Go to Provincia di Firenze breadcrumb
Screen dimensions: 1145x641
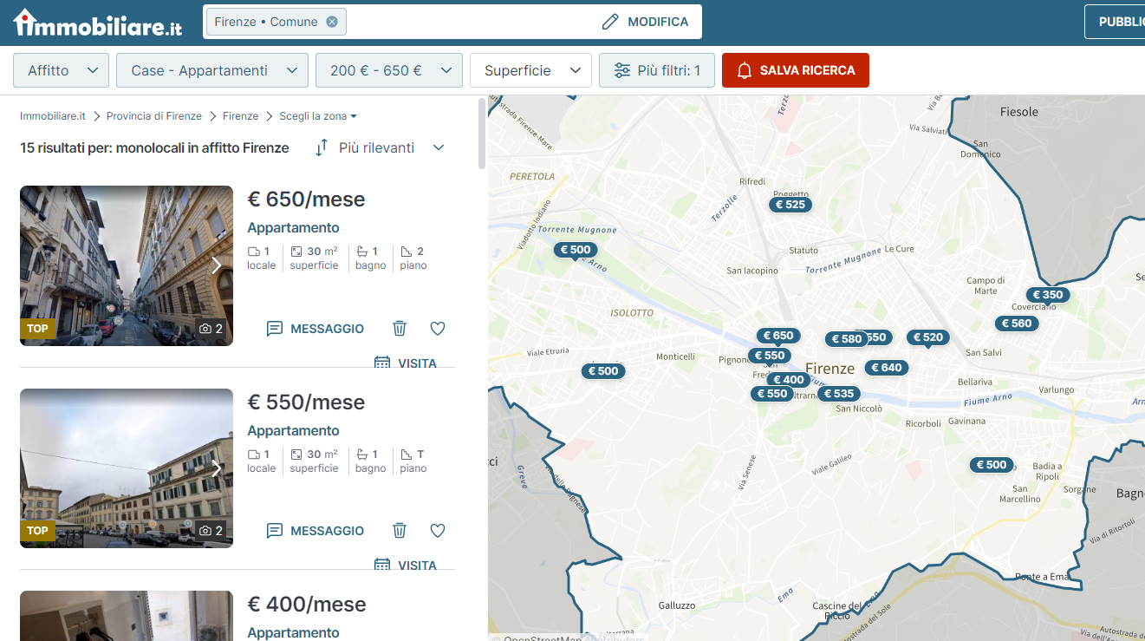[154, 116]
